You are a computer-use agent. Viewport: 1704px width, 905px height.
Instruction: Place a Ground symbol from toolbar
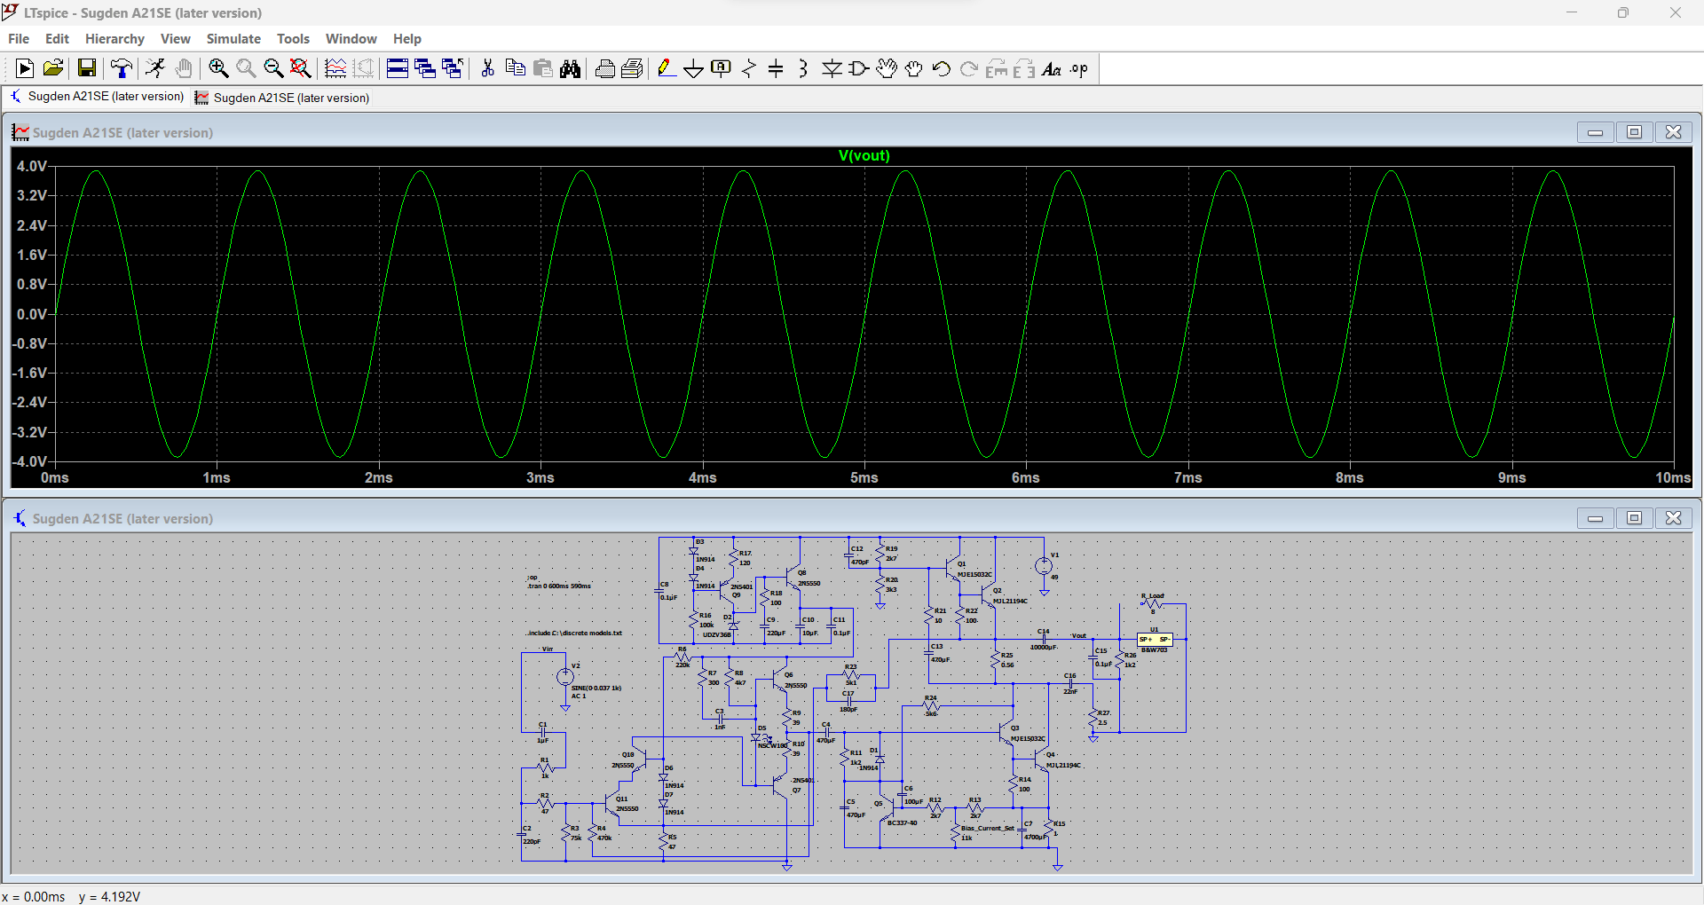click(x=694, y=68)
